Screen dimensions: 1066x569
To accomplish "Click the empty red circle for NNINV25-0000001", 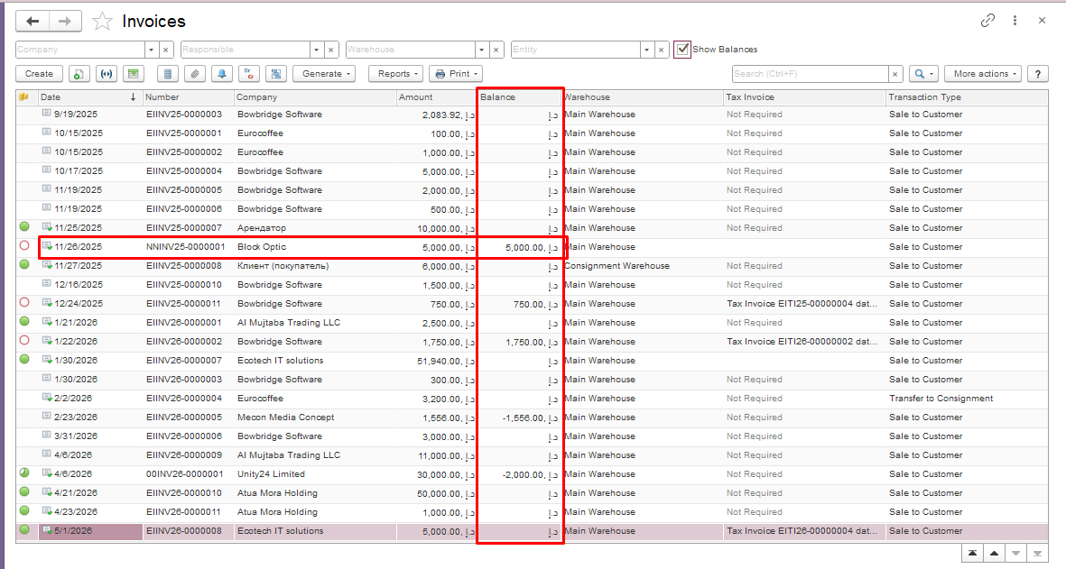I will click(x=24, y=246).
